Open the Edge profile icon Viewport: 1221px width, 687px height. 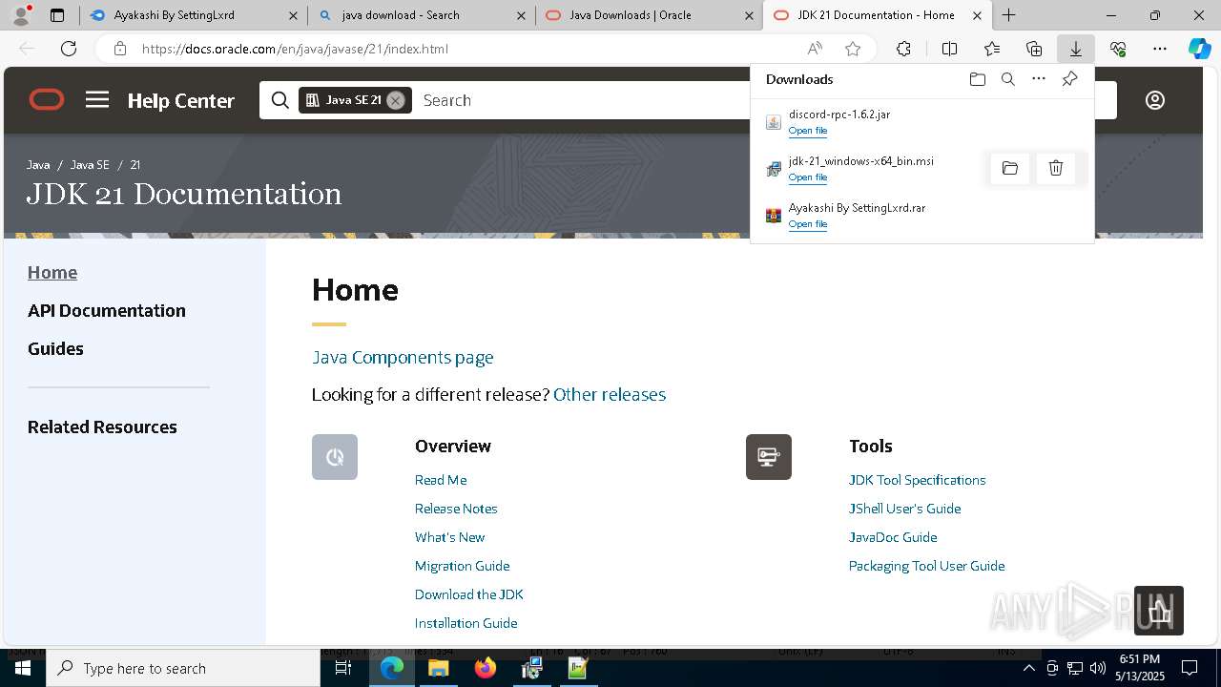tap(21, 15)
